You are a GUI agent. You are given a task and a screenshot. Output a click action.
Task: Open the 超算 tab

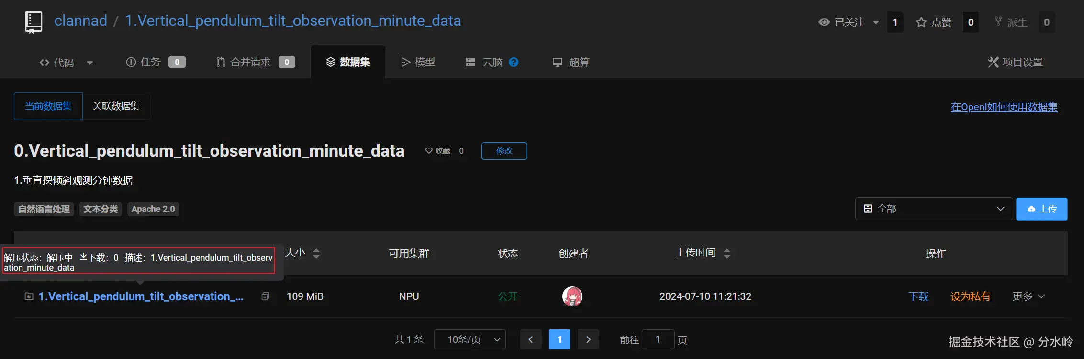tap(571, 63)
